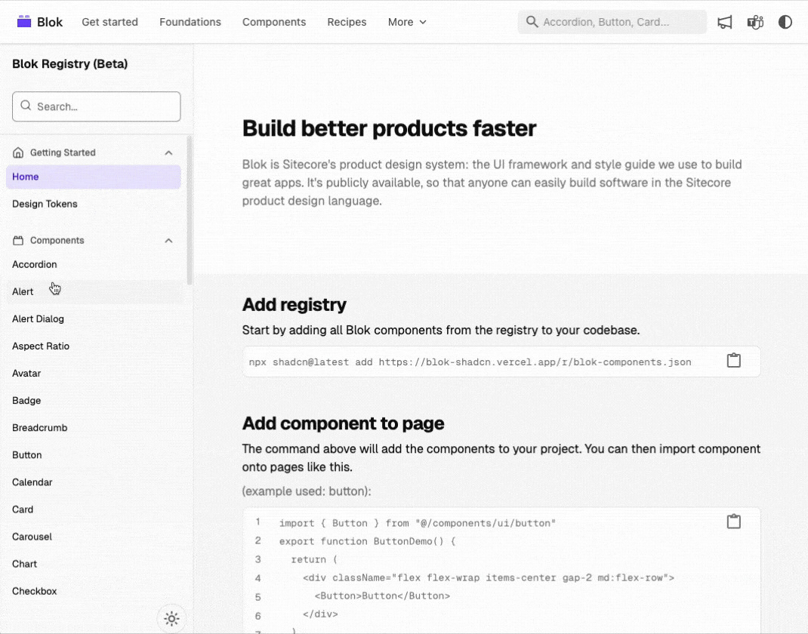Open the Foundations menu item
This screenshot has height=634, width=808.
[190, 22]
